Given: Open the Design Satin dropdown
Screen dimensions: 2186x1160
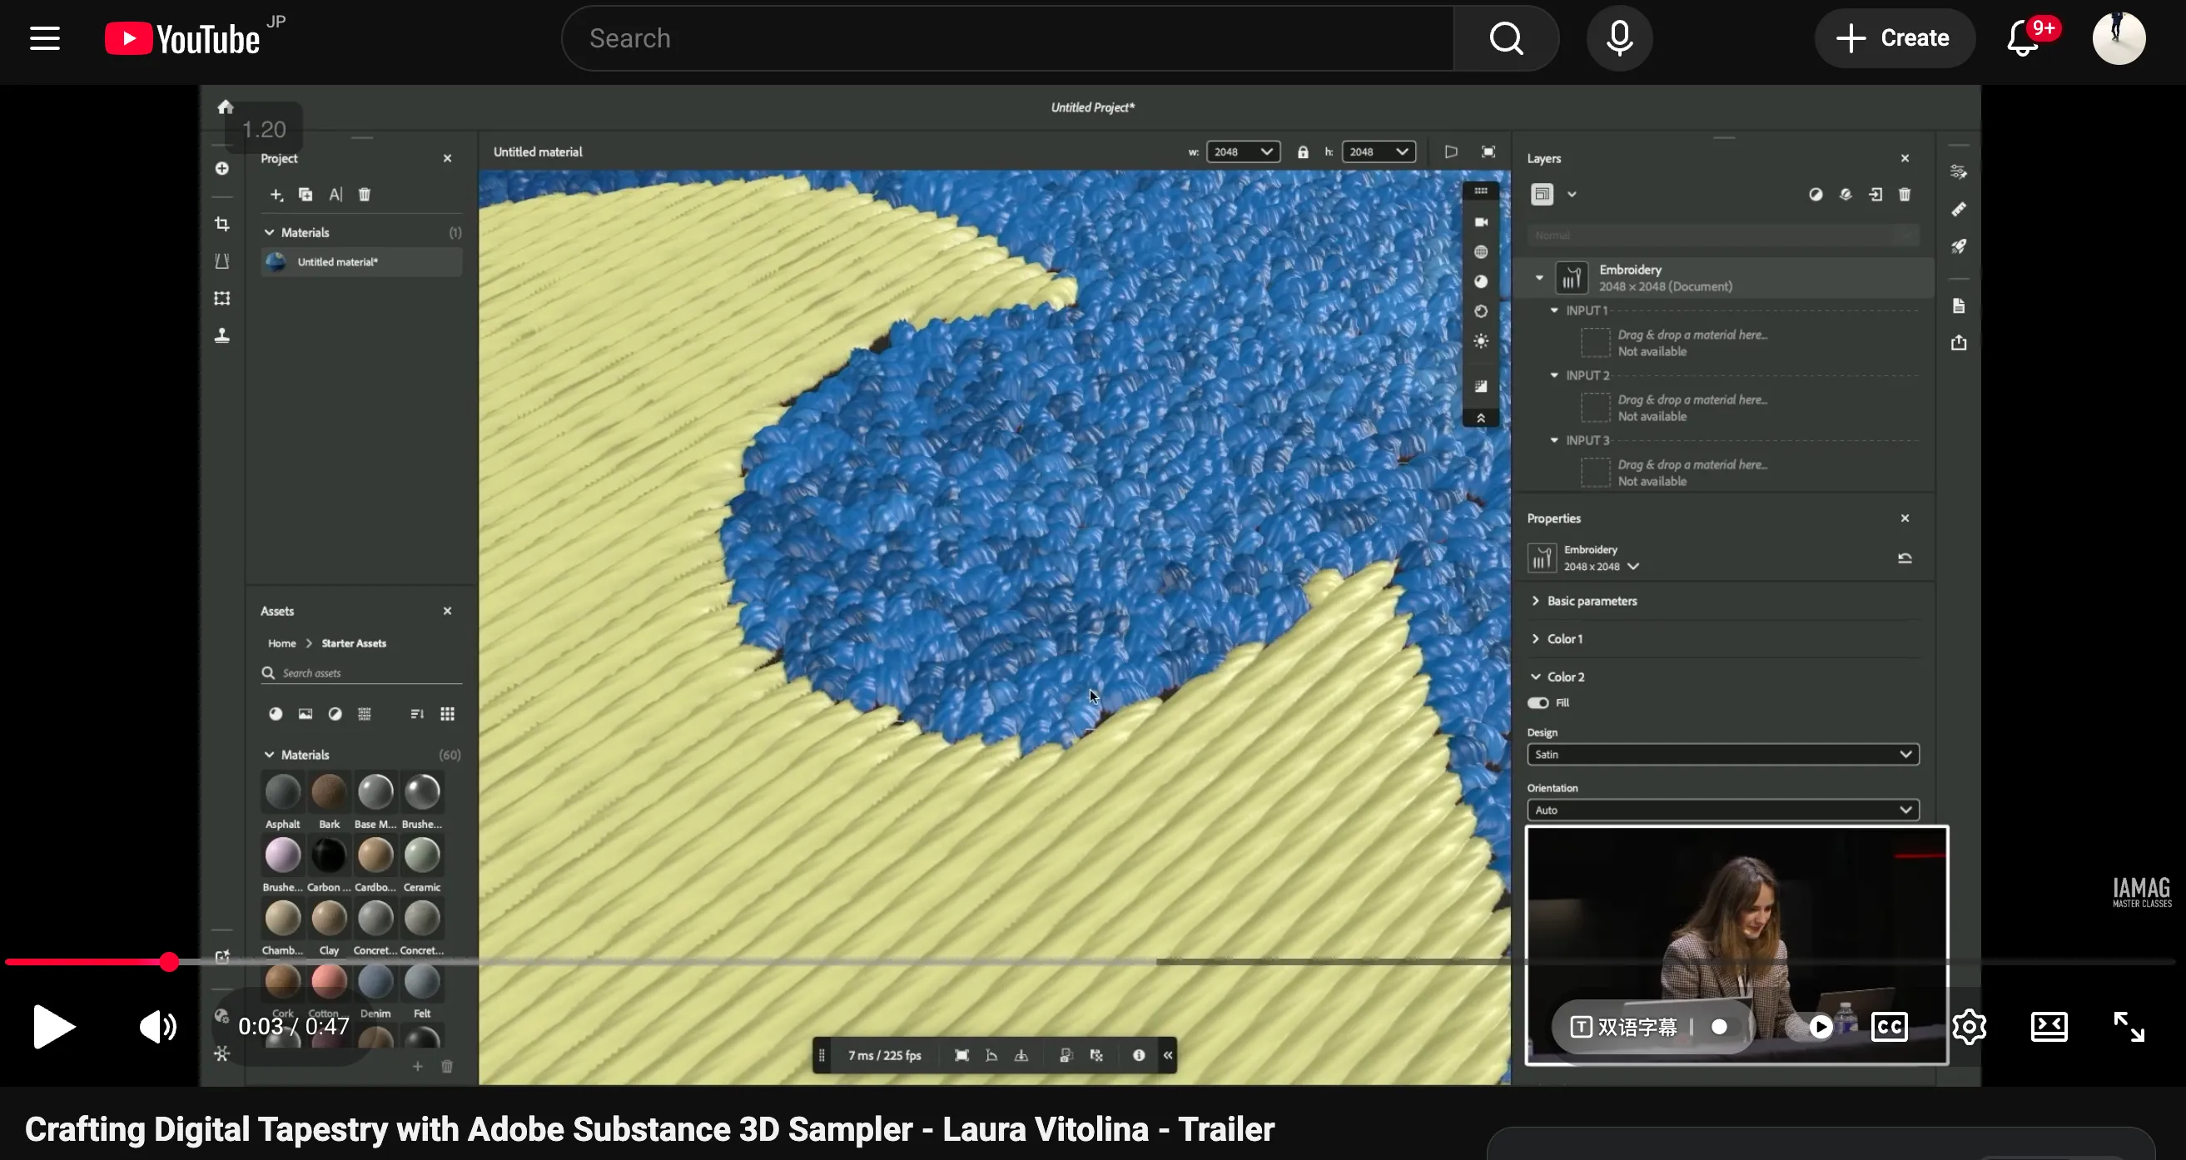Looking at the screenshot, I should 1721,755.
